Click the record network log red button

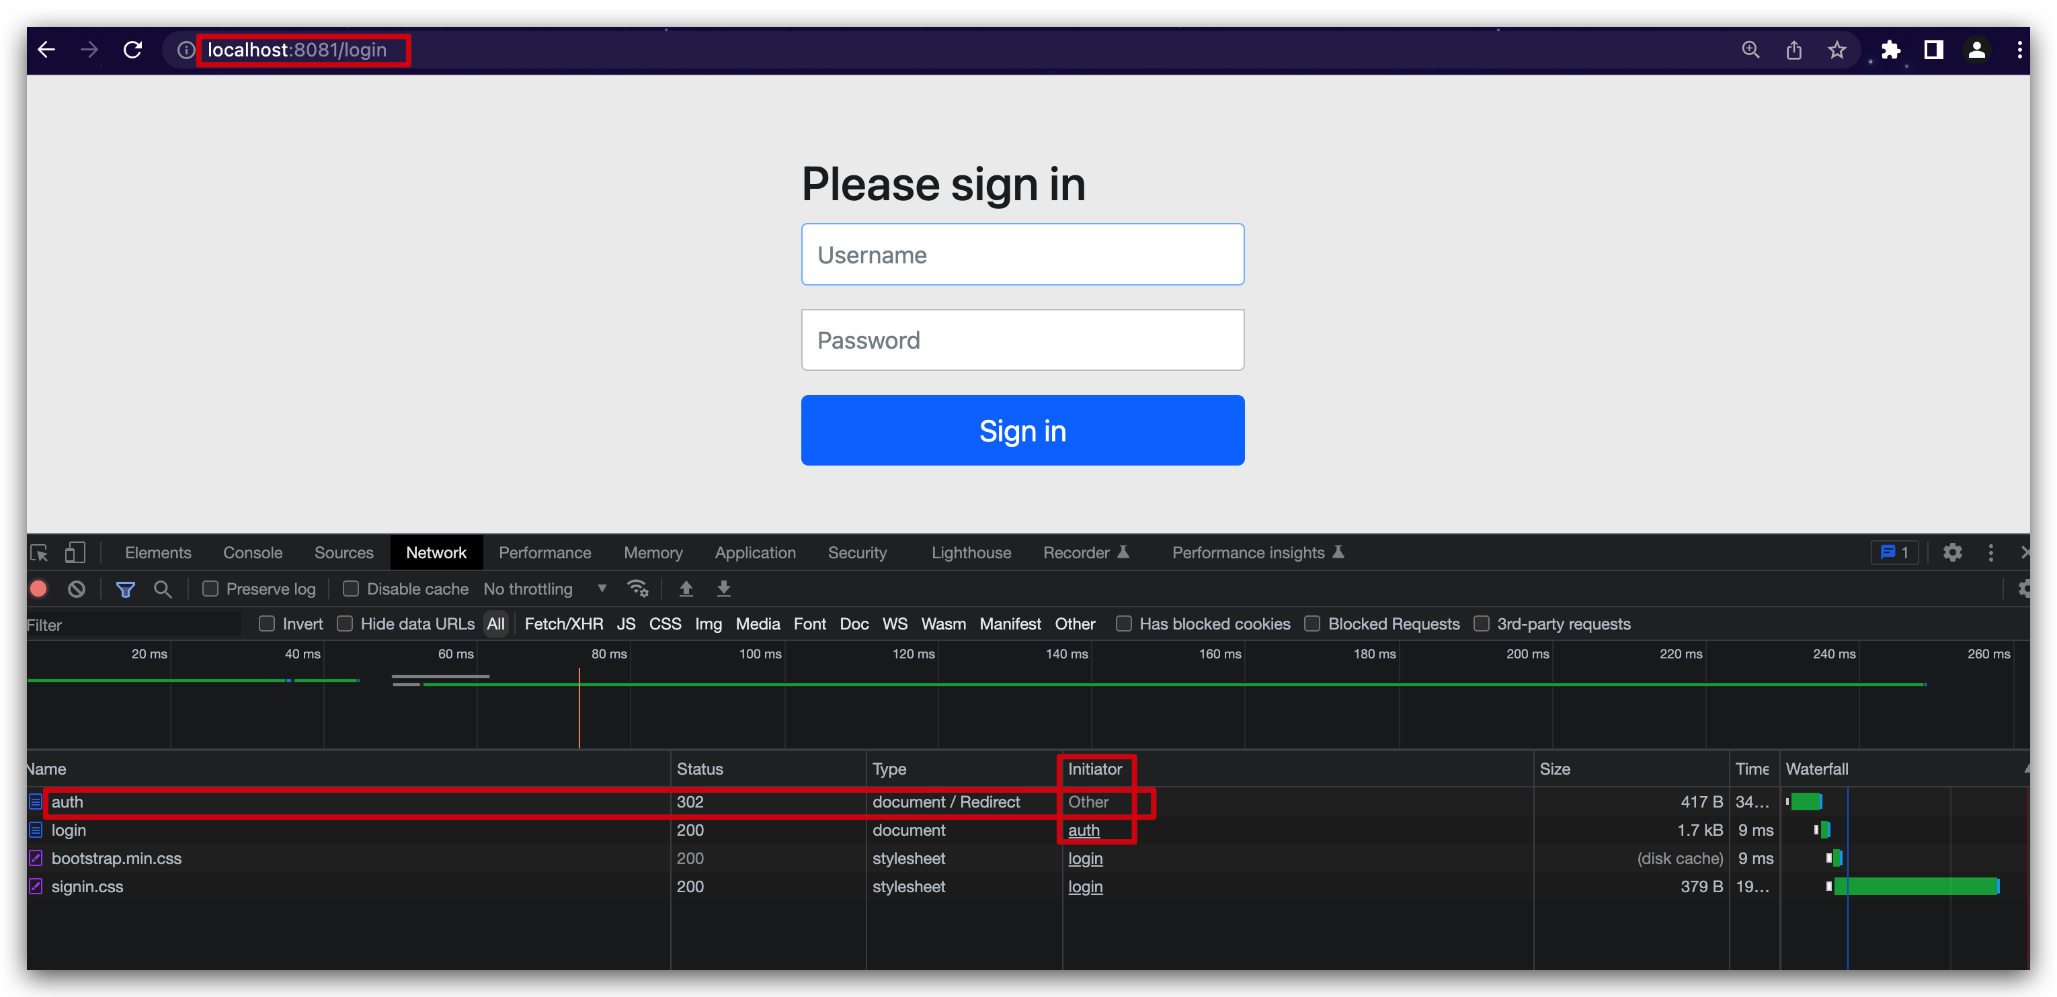tap(38, 589)
